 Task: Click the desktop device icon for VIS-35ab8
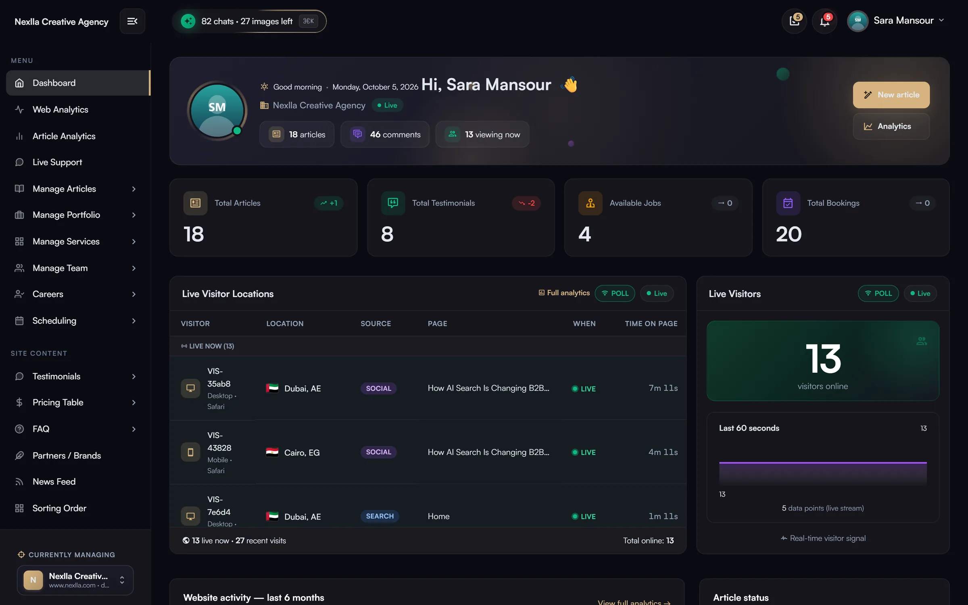[190, 388]
